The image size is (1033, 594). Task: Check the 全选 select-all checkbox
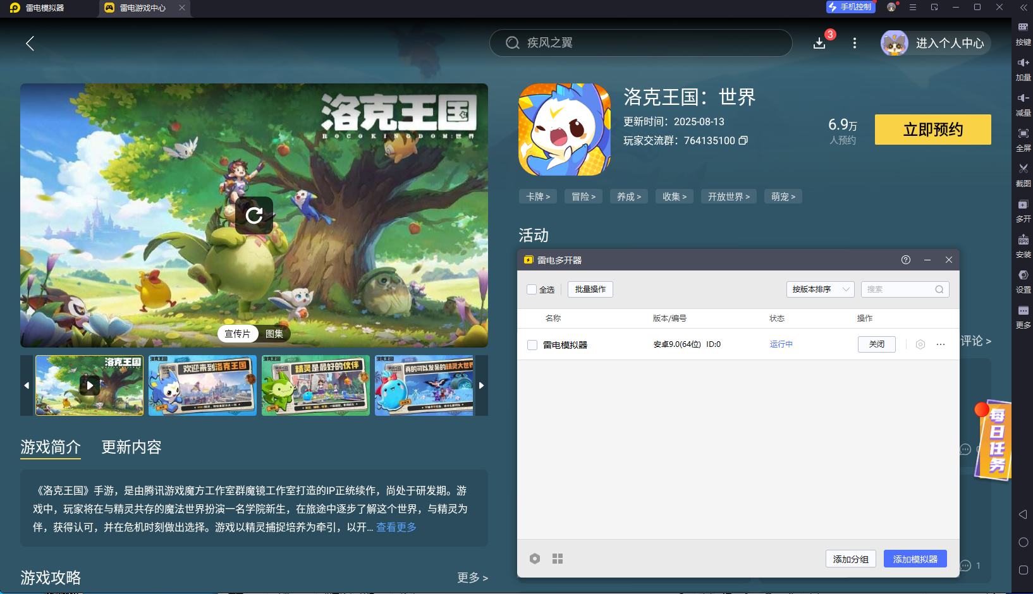(x=532, y=289)
